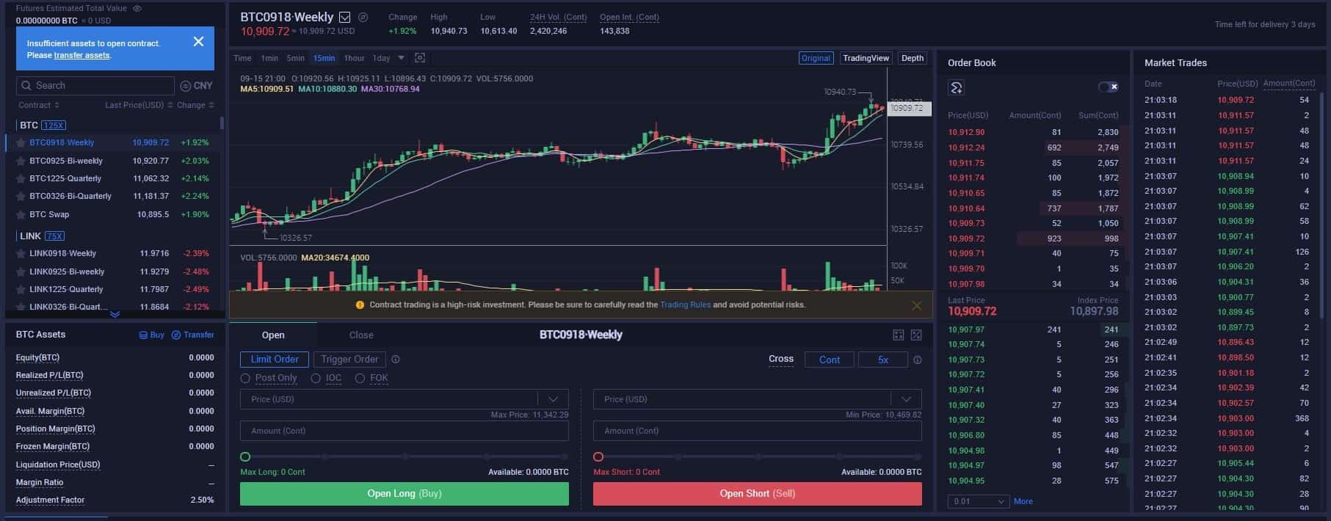Sort contracts by Contract name
This screenshot has width=1331, height=521.
click(x=39, y=105)
